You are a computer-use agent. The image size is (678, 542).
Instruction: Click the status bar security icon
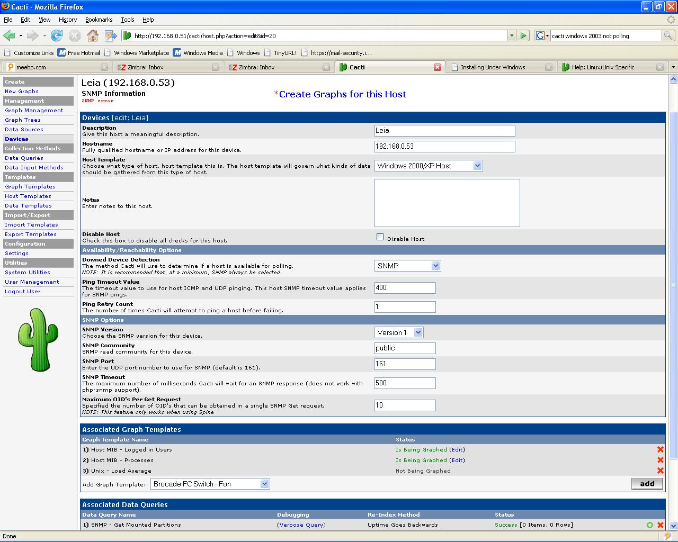click(668, 536)
